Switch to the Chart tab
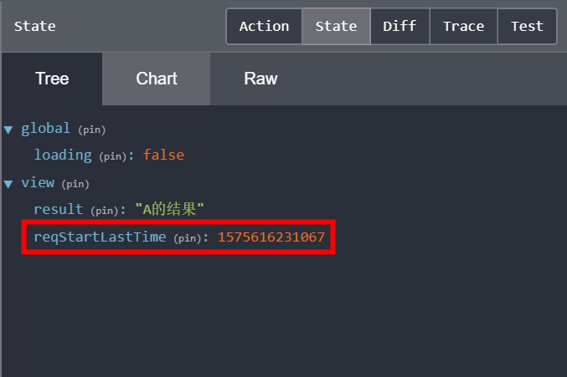This screenshot has height=377, width=567. 157,79
